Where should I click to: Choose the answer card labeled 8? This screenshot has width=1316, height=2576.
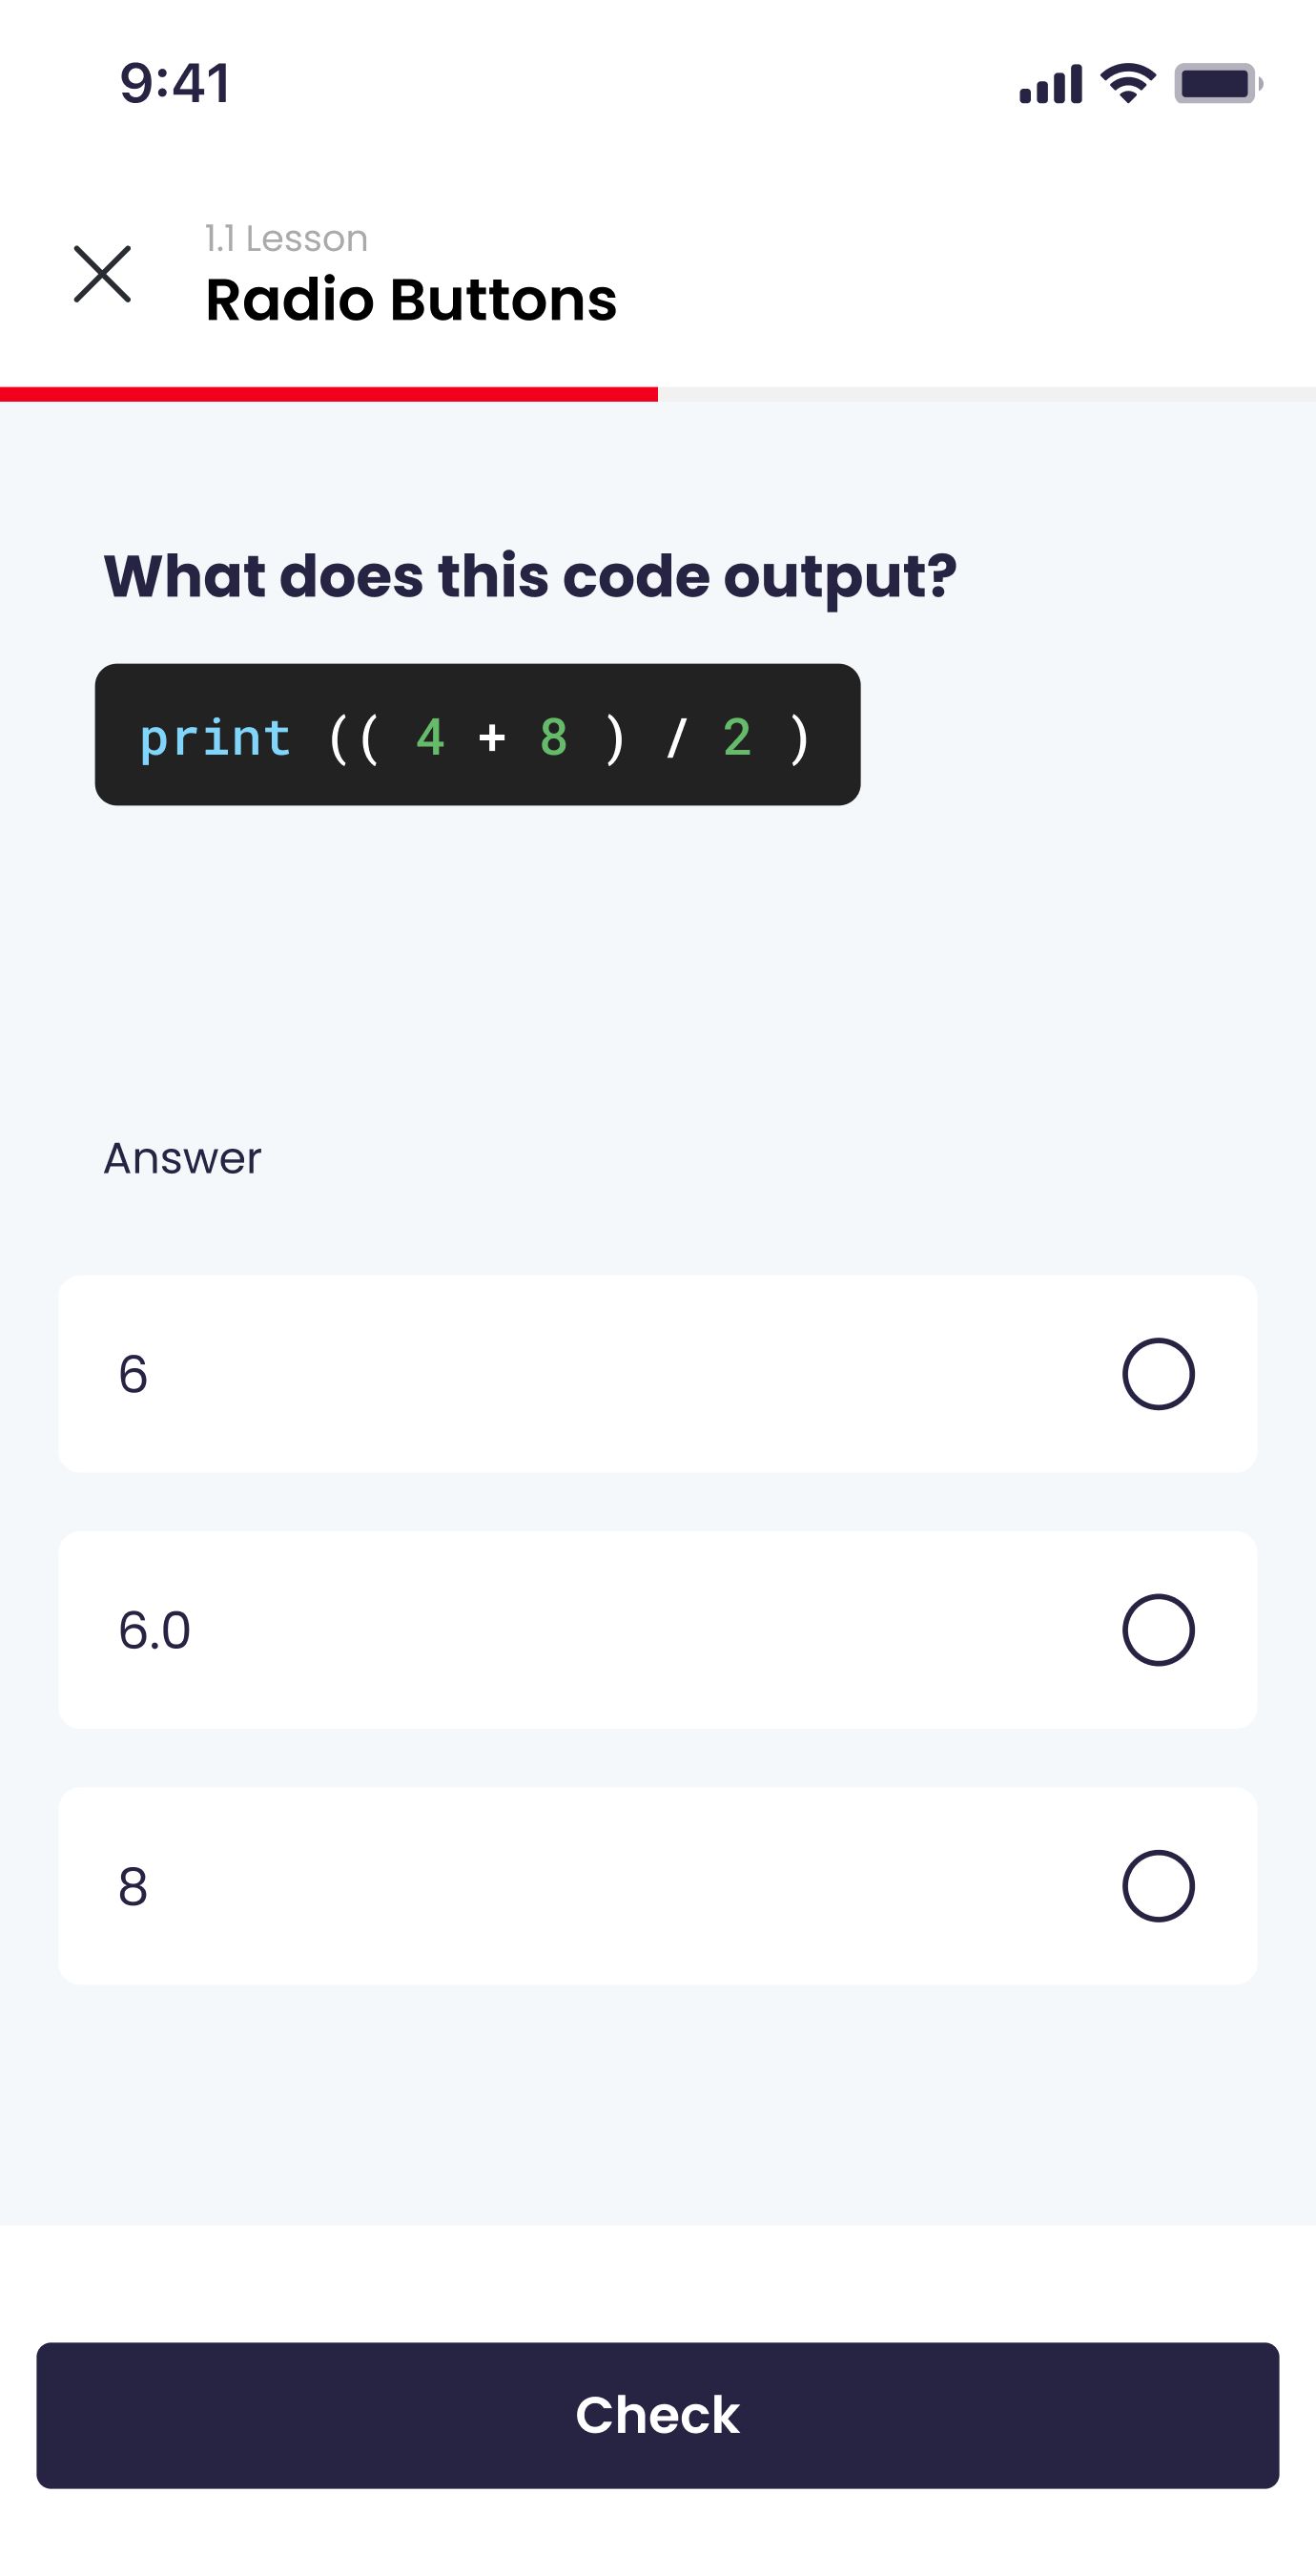click(657, 1886)
